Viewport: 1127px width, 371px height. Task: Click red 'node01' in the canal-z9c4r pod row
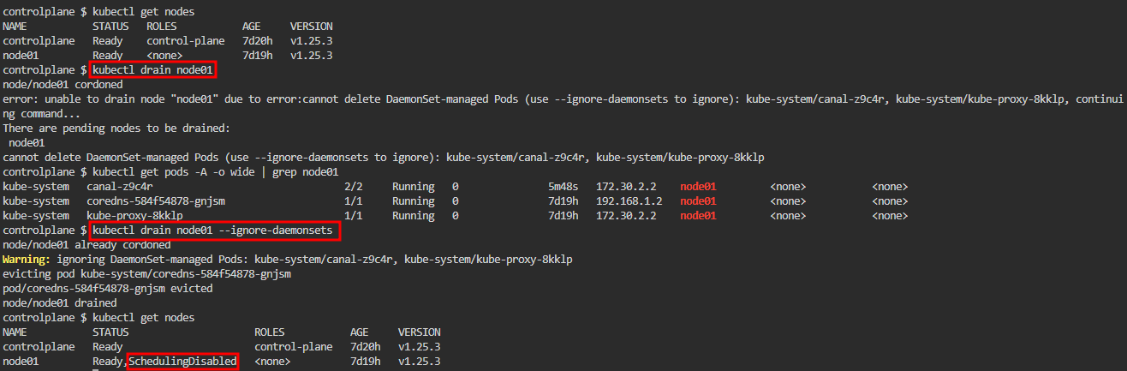[698, 187]
